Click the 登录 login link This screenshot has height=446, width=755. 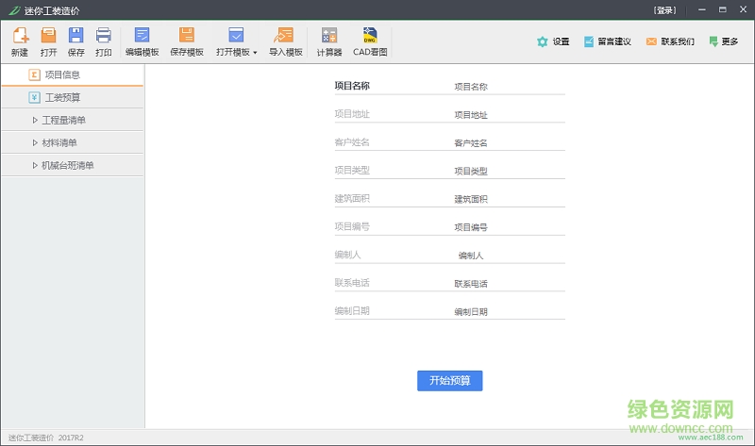coord(664,10)
